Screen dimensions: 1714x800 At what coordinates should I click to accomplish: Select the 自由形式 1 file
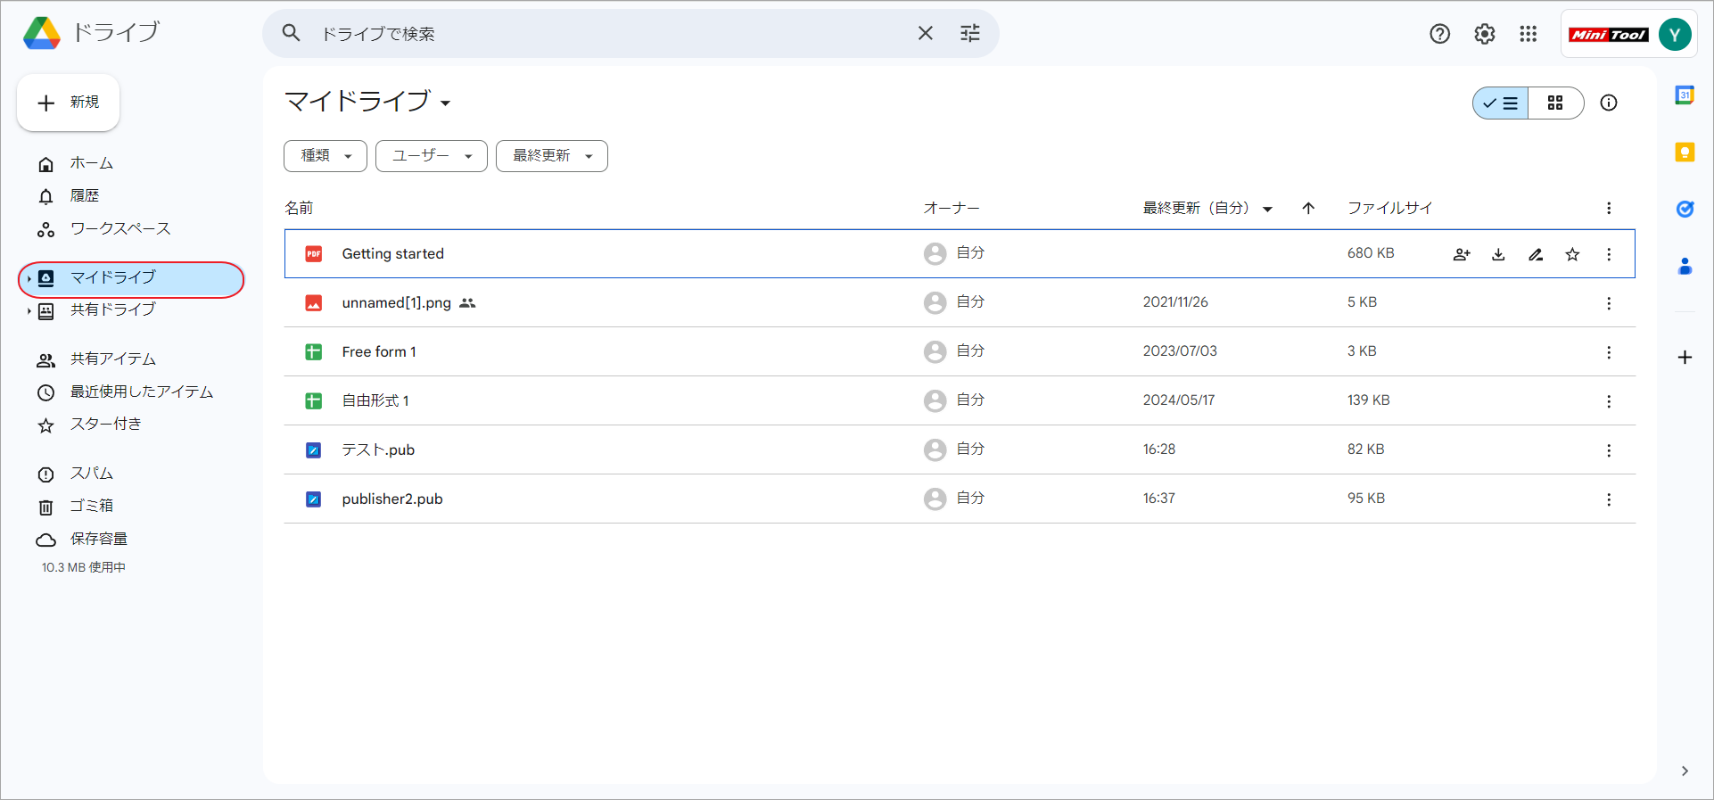click(960, 401)
